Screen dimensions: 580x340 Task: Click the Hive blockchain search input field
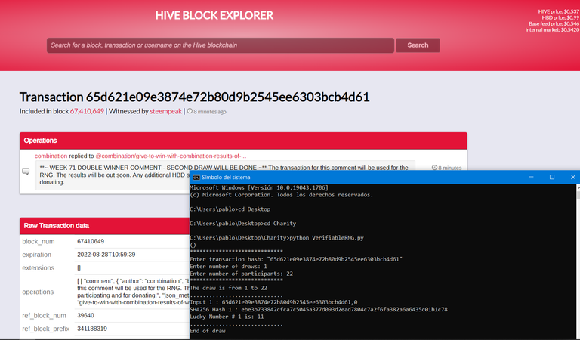tap(221, 45)
